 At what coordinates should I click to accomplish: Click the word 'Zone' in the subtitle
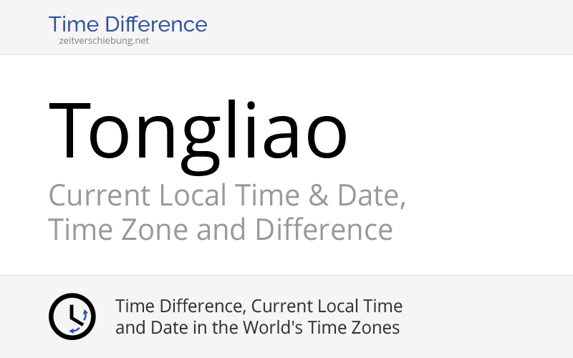point(154,229)
